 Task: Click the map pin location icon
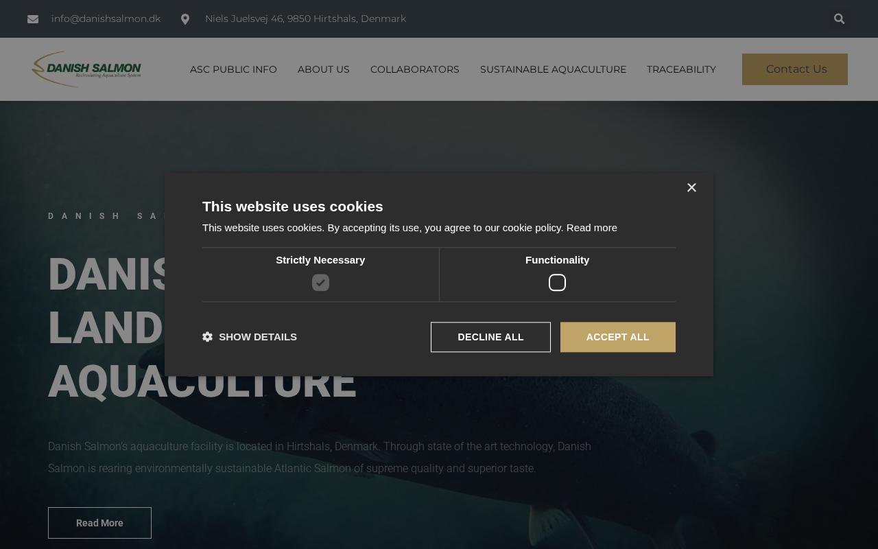click(x=185, y=19)
